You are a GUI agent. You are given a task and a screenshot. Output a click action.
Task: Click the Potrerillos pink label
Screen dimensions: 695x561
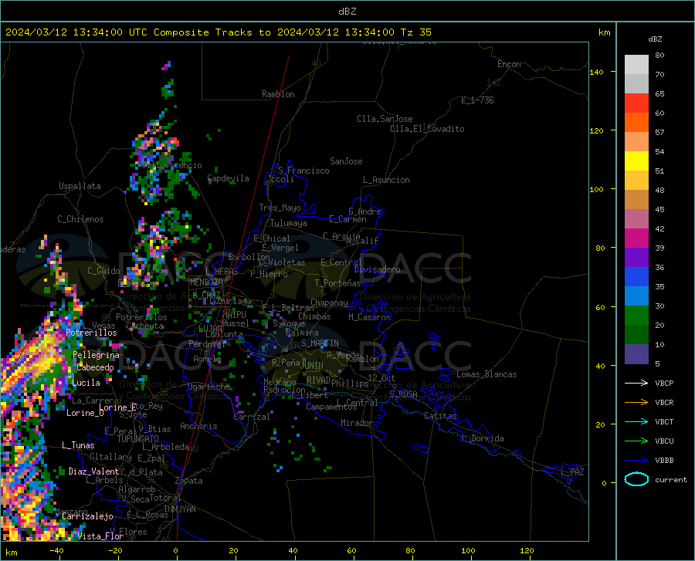coord(91,333)
